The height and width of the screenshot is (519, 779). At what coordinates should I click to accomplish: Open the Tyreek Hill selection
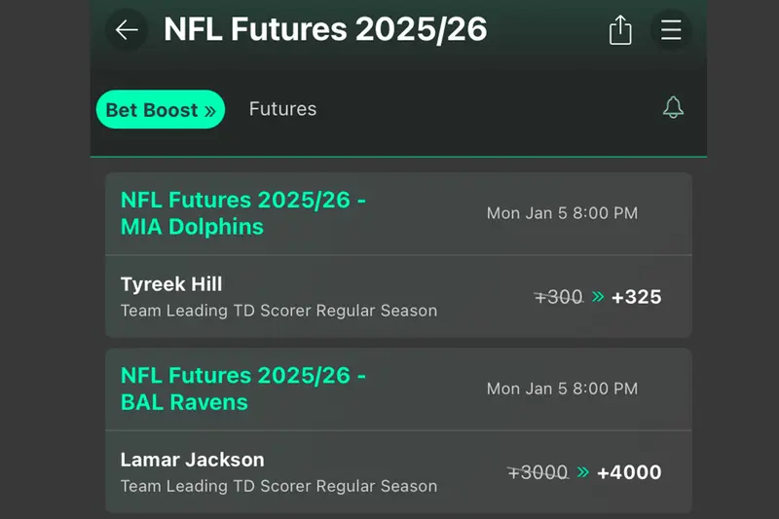171,284
